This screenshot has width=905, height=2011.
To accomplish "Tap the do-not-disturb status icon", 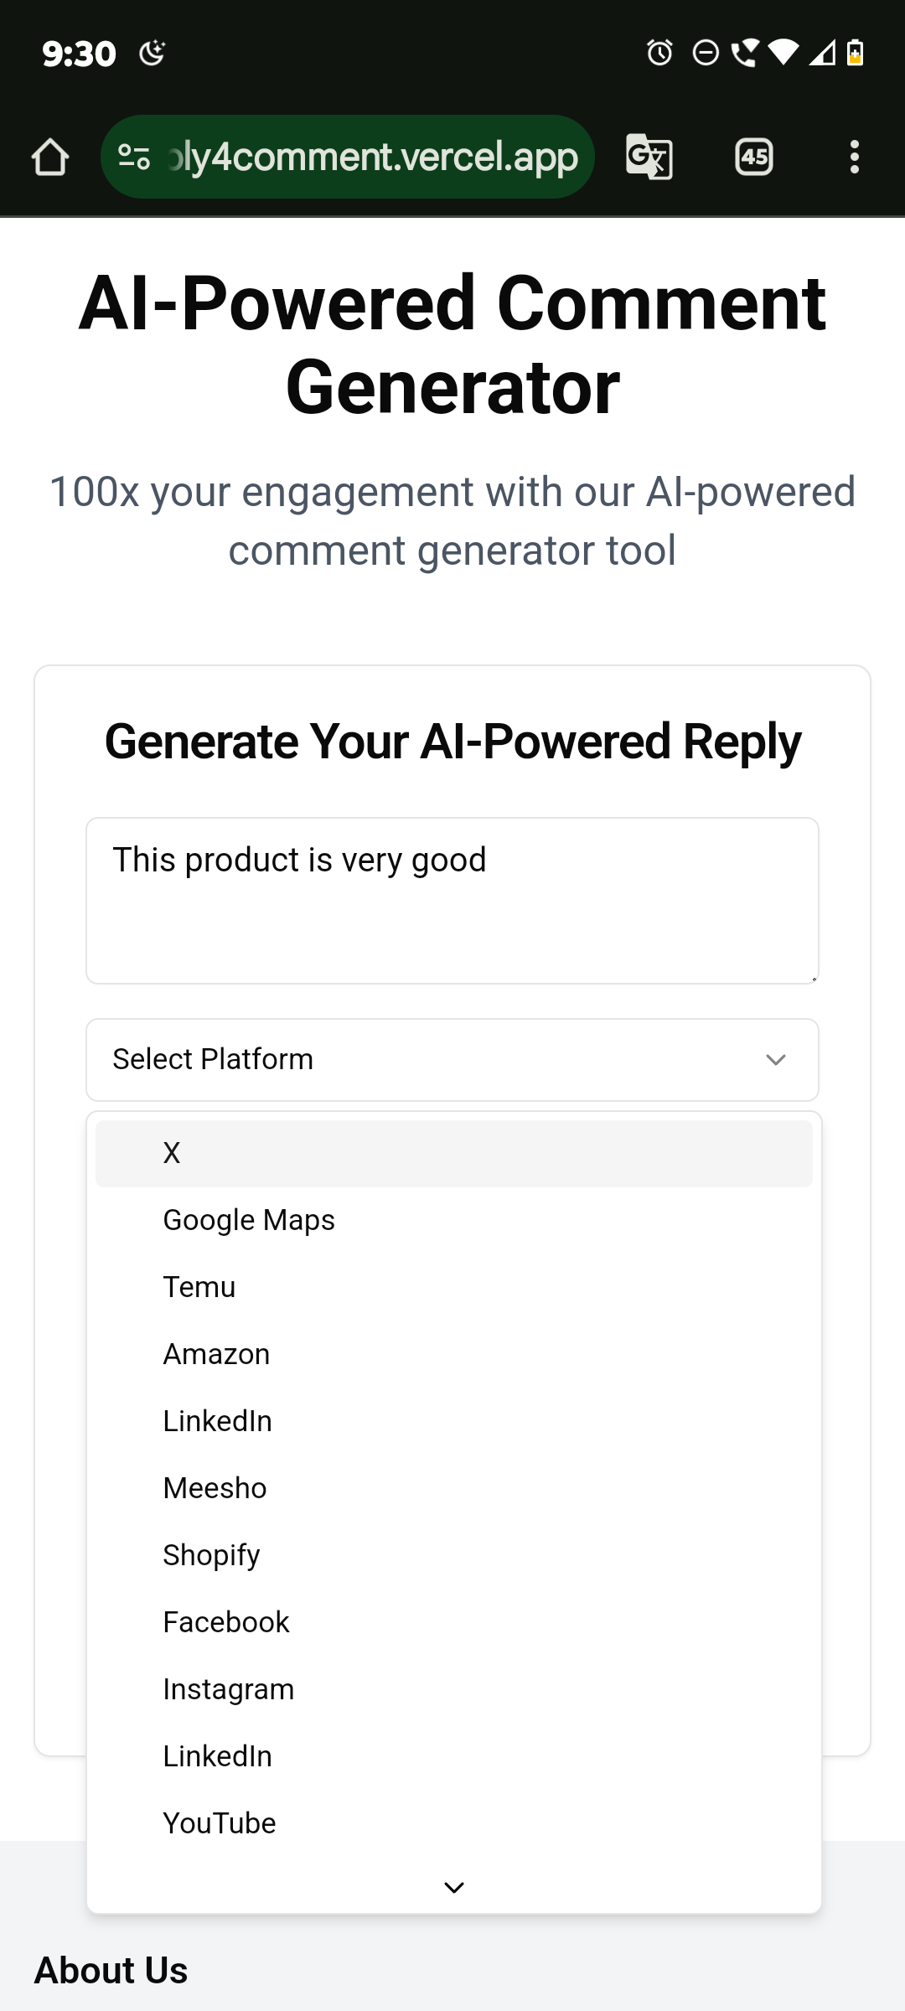I will pos(706,53).
